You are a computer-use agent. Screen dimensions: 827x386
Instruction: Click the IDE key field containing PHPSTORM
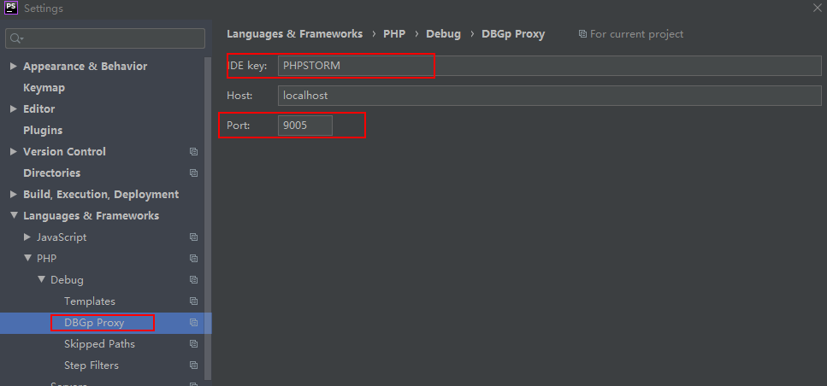tap(550, 65)
